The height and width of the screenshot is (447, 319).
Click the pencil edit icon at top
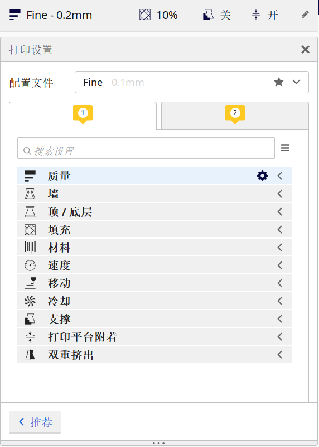(x=305, y=15)
